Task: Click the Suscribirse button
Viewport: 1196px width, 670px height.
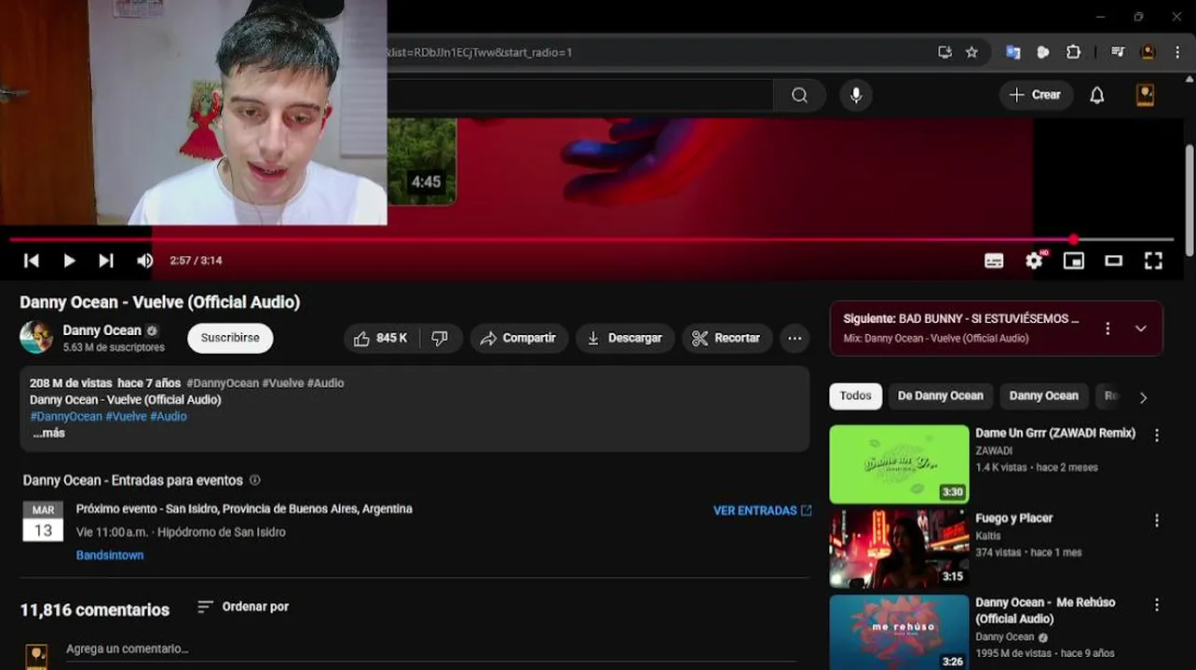Action: tap(230, 338)
